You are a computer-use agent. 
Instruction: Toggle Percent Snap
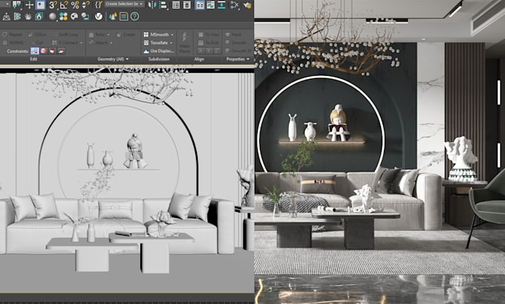point(75,5)
